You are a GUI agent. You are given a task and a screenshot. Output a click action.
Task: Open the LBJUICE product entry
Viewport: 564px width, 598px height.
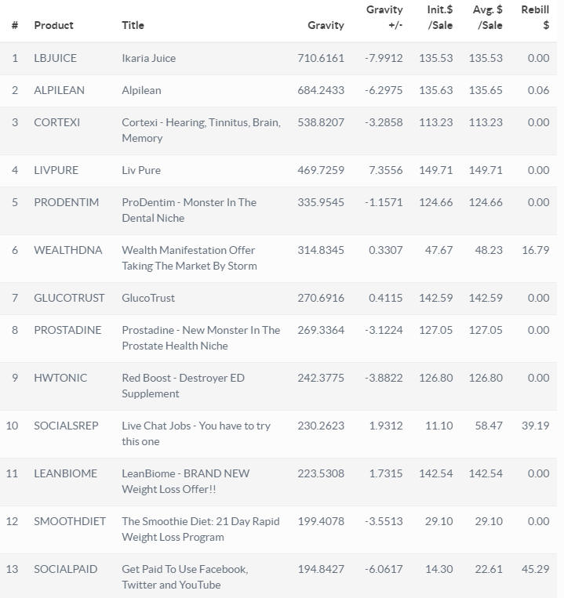tap(56, 58)
